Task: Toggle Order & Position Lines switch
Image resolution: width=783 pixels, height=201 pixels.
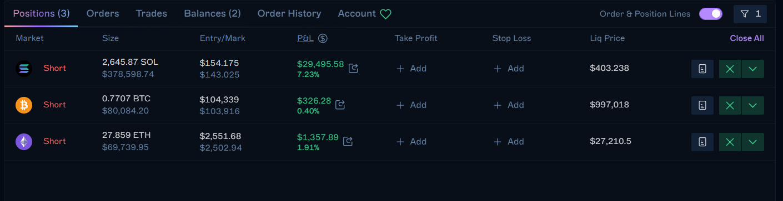Action: click(x=711, y=14)
